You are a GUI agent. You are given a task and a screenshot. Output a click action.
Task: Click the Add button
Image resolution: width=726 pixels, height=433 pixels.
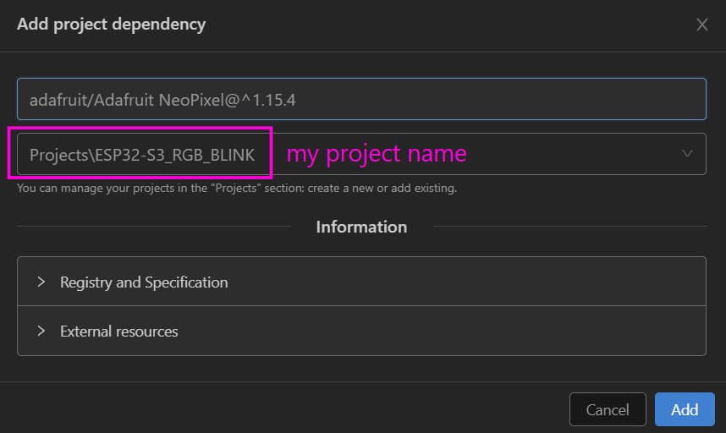685,409
